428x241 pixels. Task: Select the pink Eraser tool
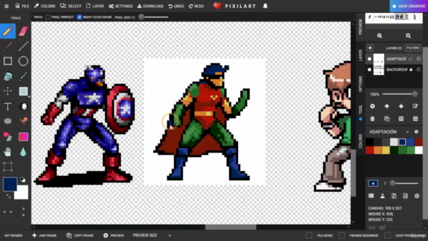pyautogui.click(x=23, y=31)
